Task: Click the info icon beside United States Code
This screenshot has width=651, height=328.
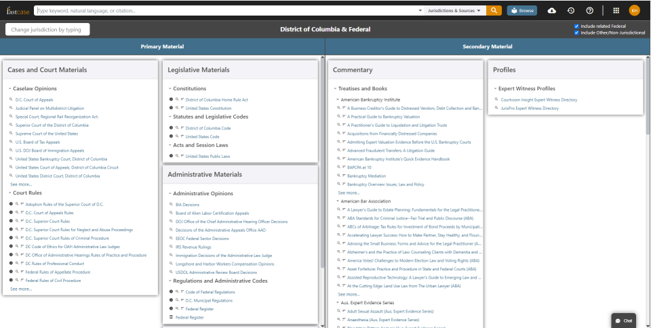Action: pos(171,136)
